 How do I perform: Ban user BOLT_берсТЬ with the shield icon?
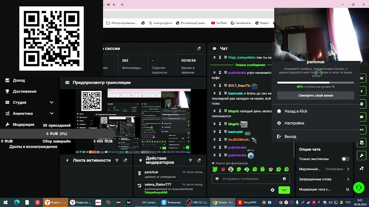pos(225,85)
